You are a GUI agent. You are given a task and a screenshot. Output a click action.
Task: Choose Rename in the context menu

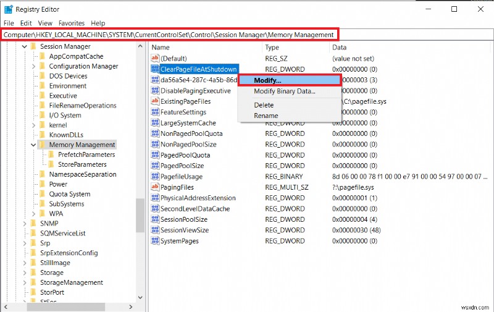(289, 116)
